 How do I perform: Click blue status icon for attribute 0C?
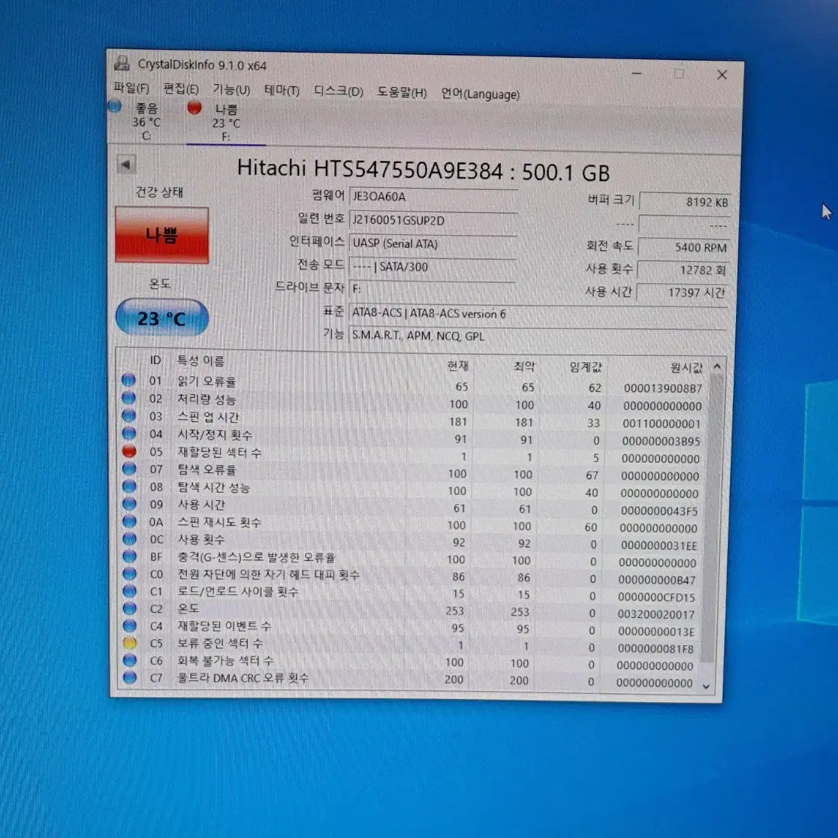(x=129, y=538)
